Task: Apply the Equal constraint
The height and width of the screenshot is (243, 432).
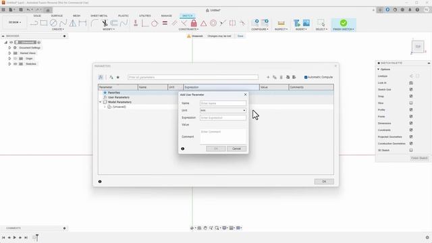Action: [165, 23]
